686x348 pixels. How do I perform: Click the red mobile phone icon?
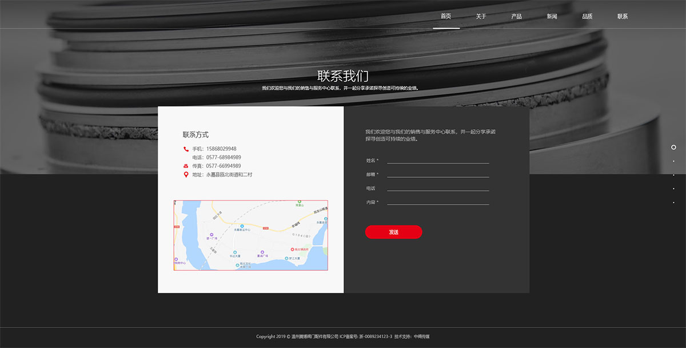click(x=186, y=149)
